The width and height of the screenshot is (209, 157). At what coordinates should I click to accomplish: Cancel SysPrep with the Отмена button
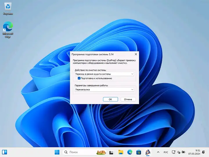(128, 99)
